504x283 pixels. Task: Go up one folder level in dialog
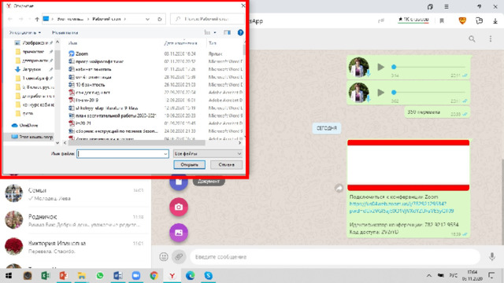[37, 19]
